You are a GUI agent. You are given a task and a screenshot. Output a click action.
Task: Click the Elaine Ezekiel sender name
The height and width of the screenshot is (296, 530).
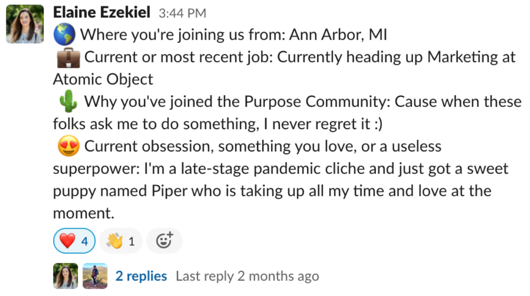pyautogui.click(x=101, y=13)
